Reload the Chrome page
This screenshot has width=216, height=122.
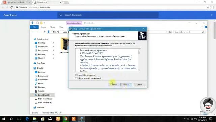pyautogui.click(x=12, y=7)
